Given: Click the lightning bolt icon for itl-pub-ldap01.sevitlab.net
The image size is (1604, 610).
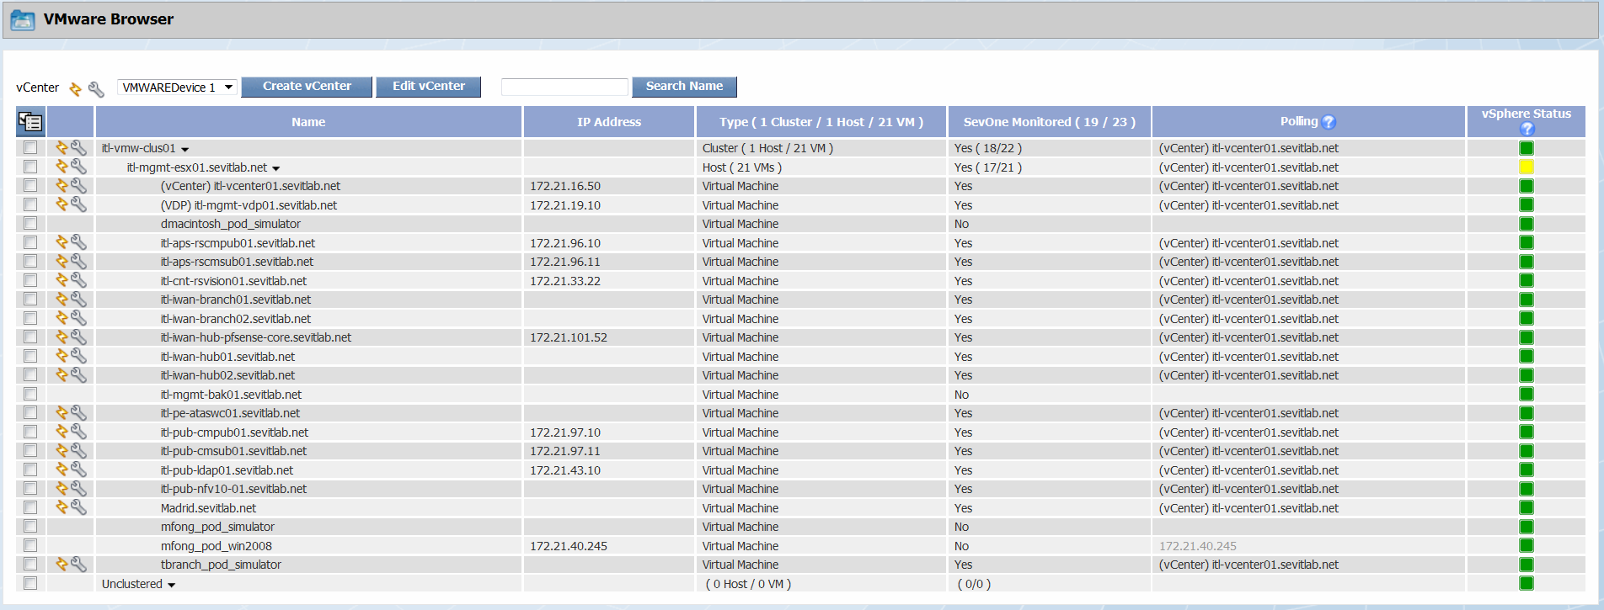Looking at the screenshot, I should coord(61,469).
